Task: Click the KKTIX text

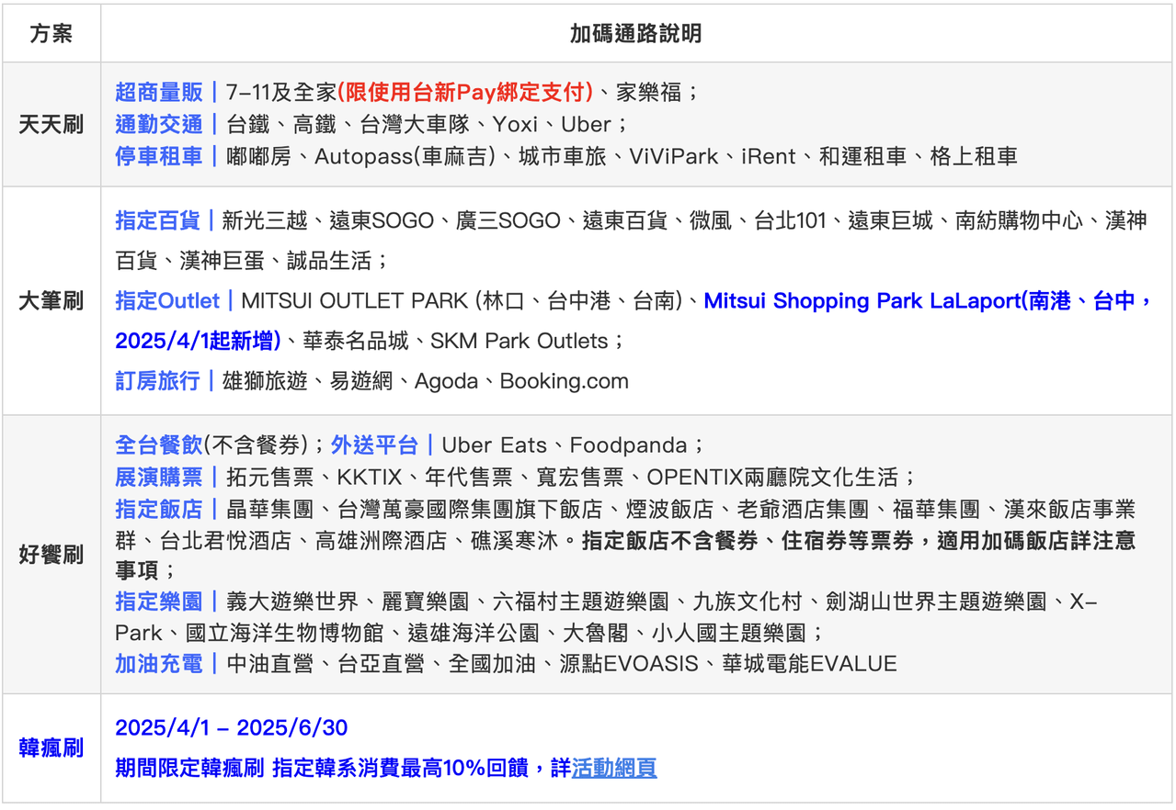Action: pyautogui.click(x=368, y=478)
